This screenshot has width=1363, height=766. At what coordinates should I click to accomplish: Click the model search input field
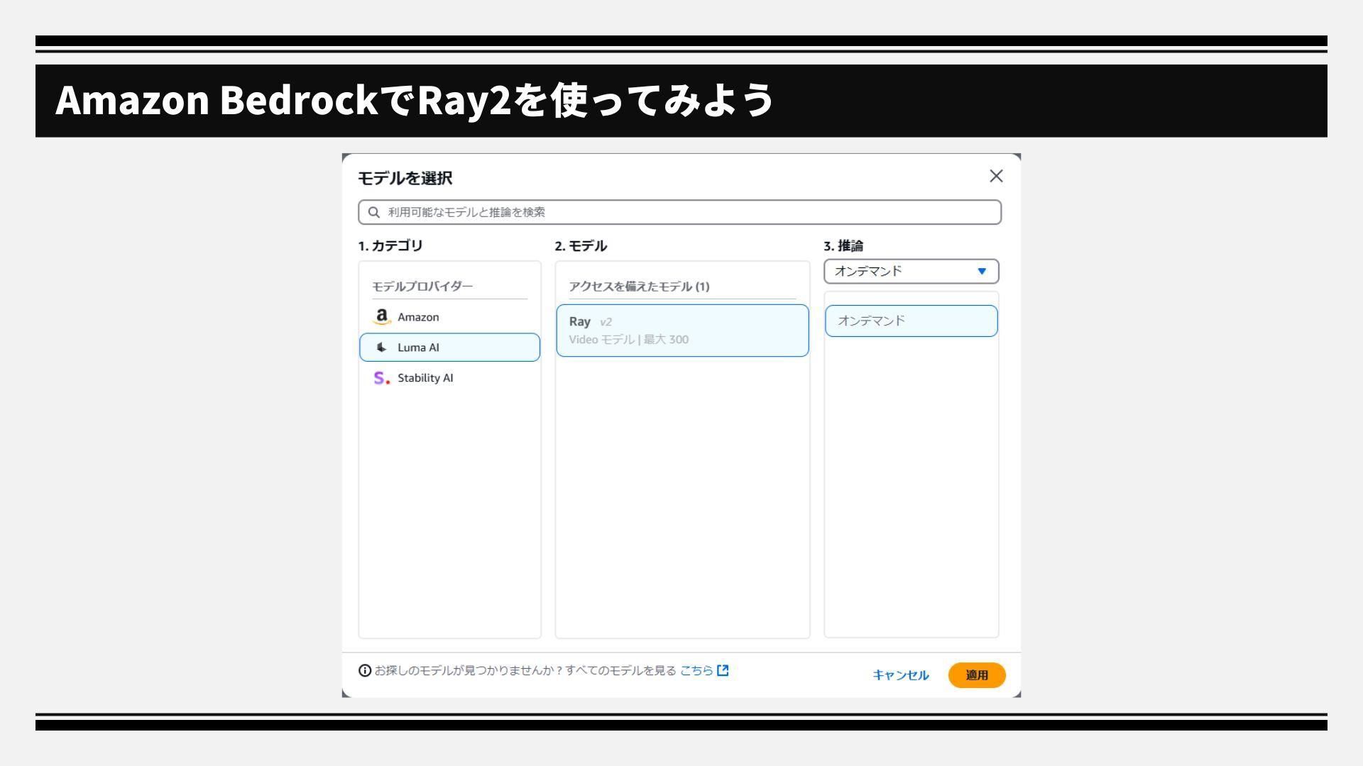(x=679, y=212)
